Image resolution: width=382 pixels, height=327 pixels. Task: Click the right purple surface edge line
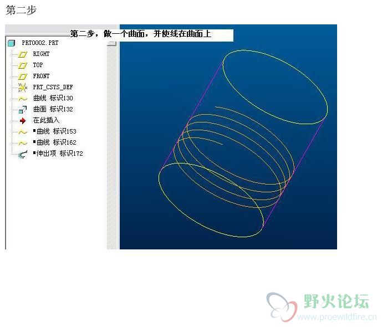294,172
